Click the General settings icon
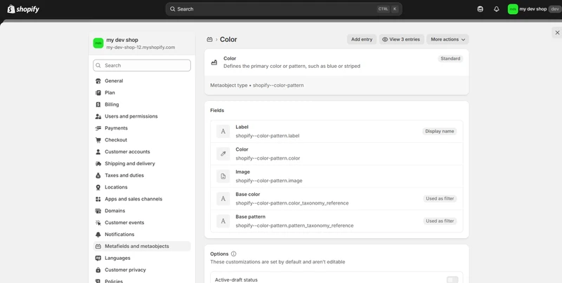Screen dimensions: 562x283 click(x=98, y=81)
